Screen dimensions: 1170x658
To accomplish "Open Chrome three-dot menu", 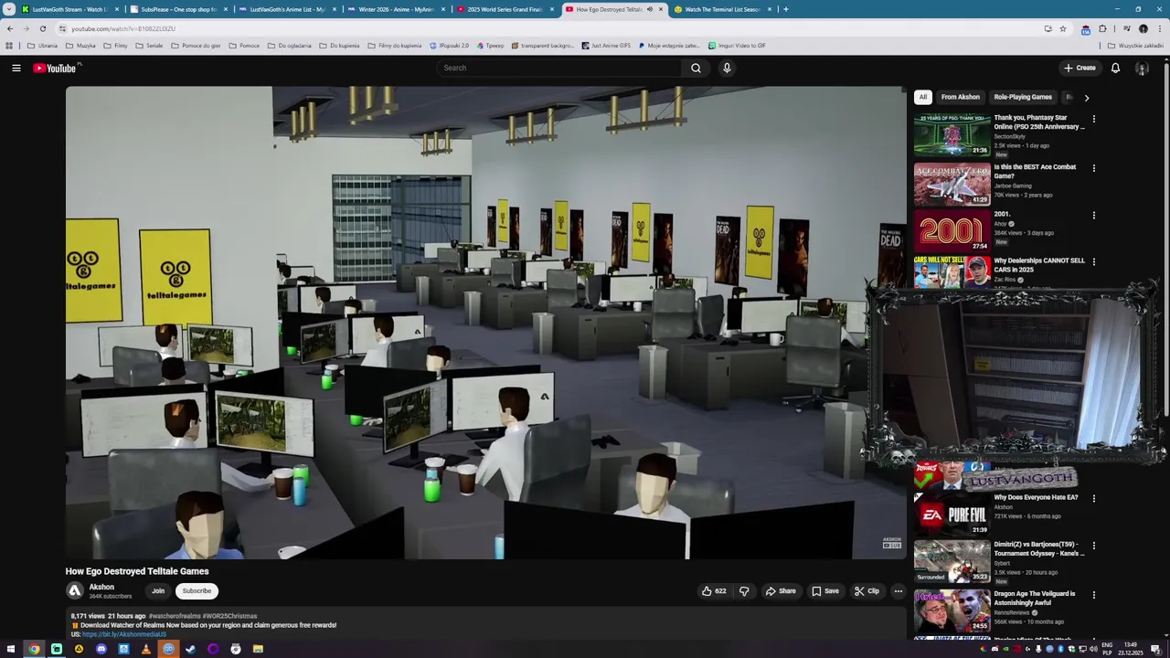I will click(x=1159, y=28).
